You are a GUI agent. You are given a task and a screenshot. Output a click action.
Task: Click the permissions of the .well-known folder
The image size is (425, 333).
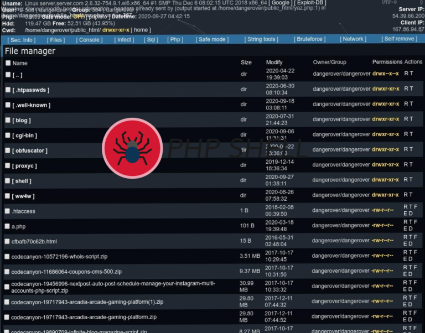coord(385,104)
